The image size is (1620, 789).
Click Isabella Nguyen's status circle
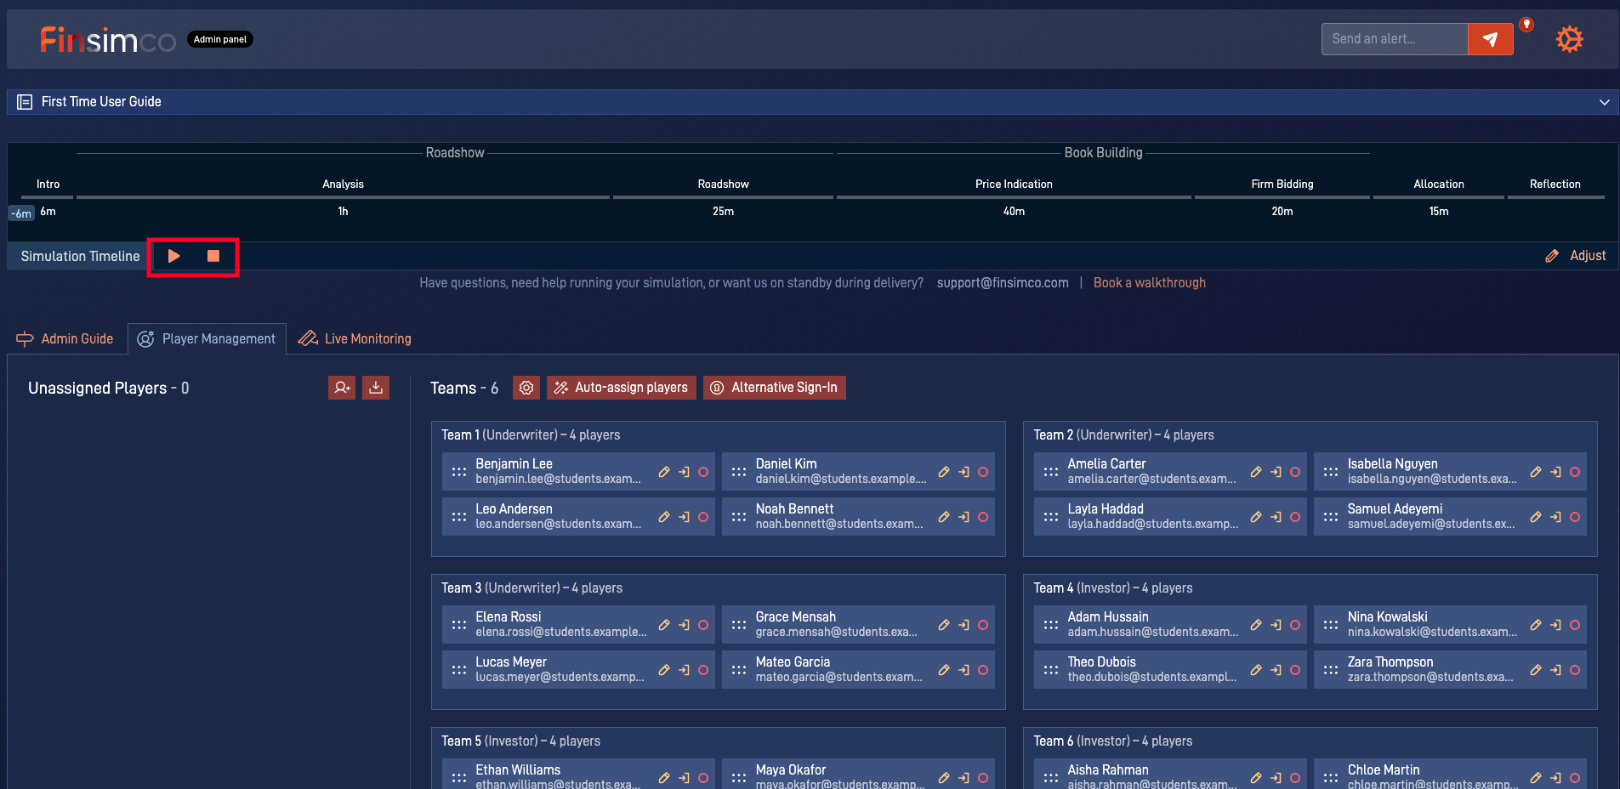coord(1575,472)
